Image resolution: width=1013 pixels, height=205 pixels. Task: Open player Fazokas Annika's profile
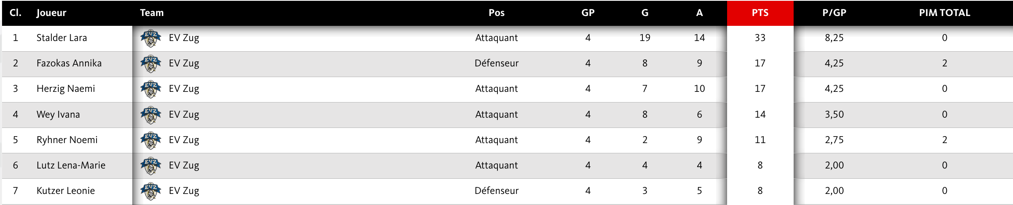(x=69, y=63)
